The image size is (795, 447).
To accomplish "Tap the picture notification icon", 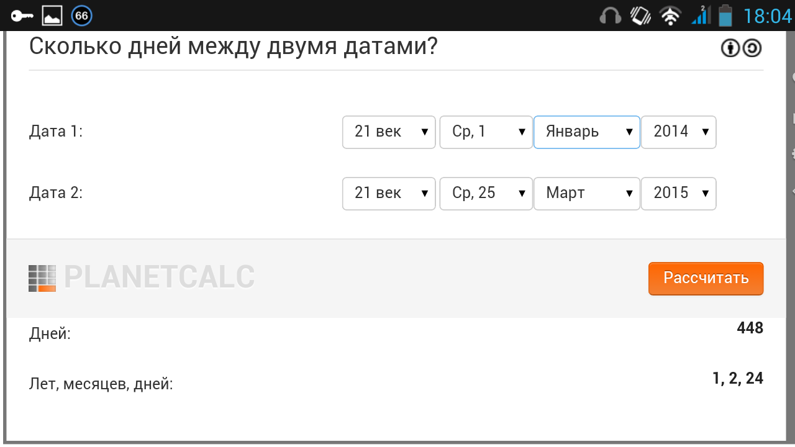I will pyautogui.click(x=52, y=16).
